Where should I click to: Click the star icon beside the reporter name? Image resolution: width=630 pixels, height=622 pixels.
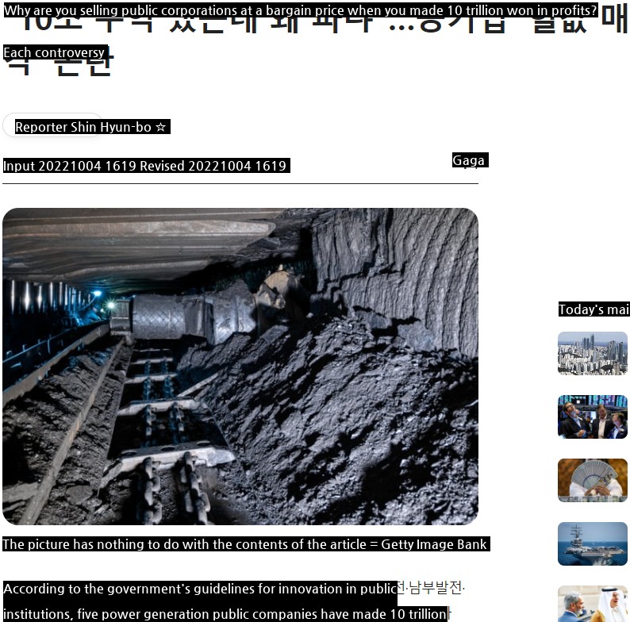pyautogui.click(x=161, y=127)
